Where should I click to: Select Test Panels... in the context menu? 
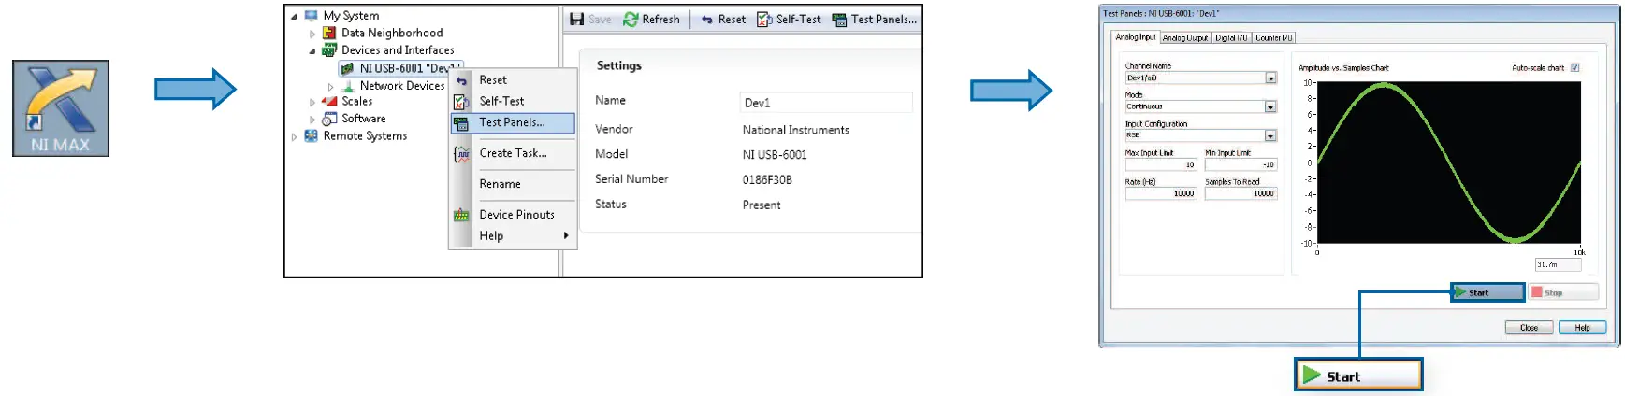click(x=513, y=123)
